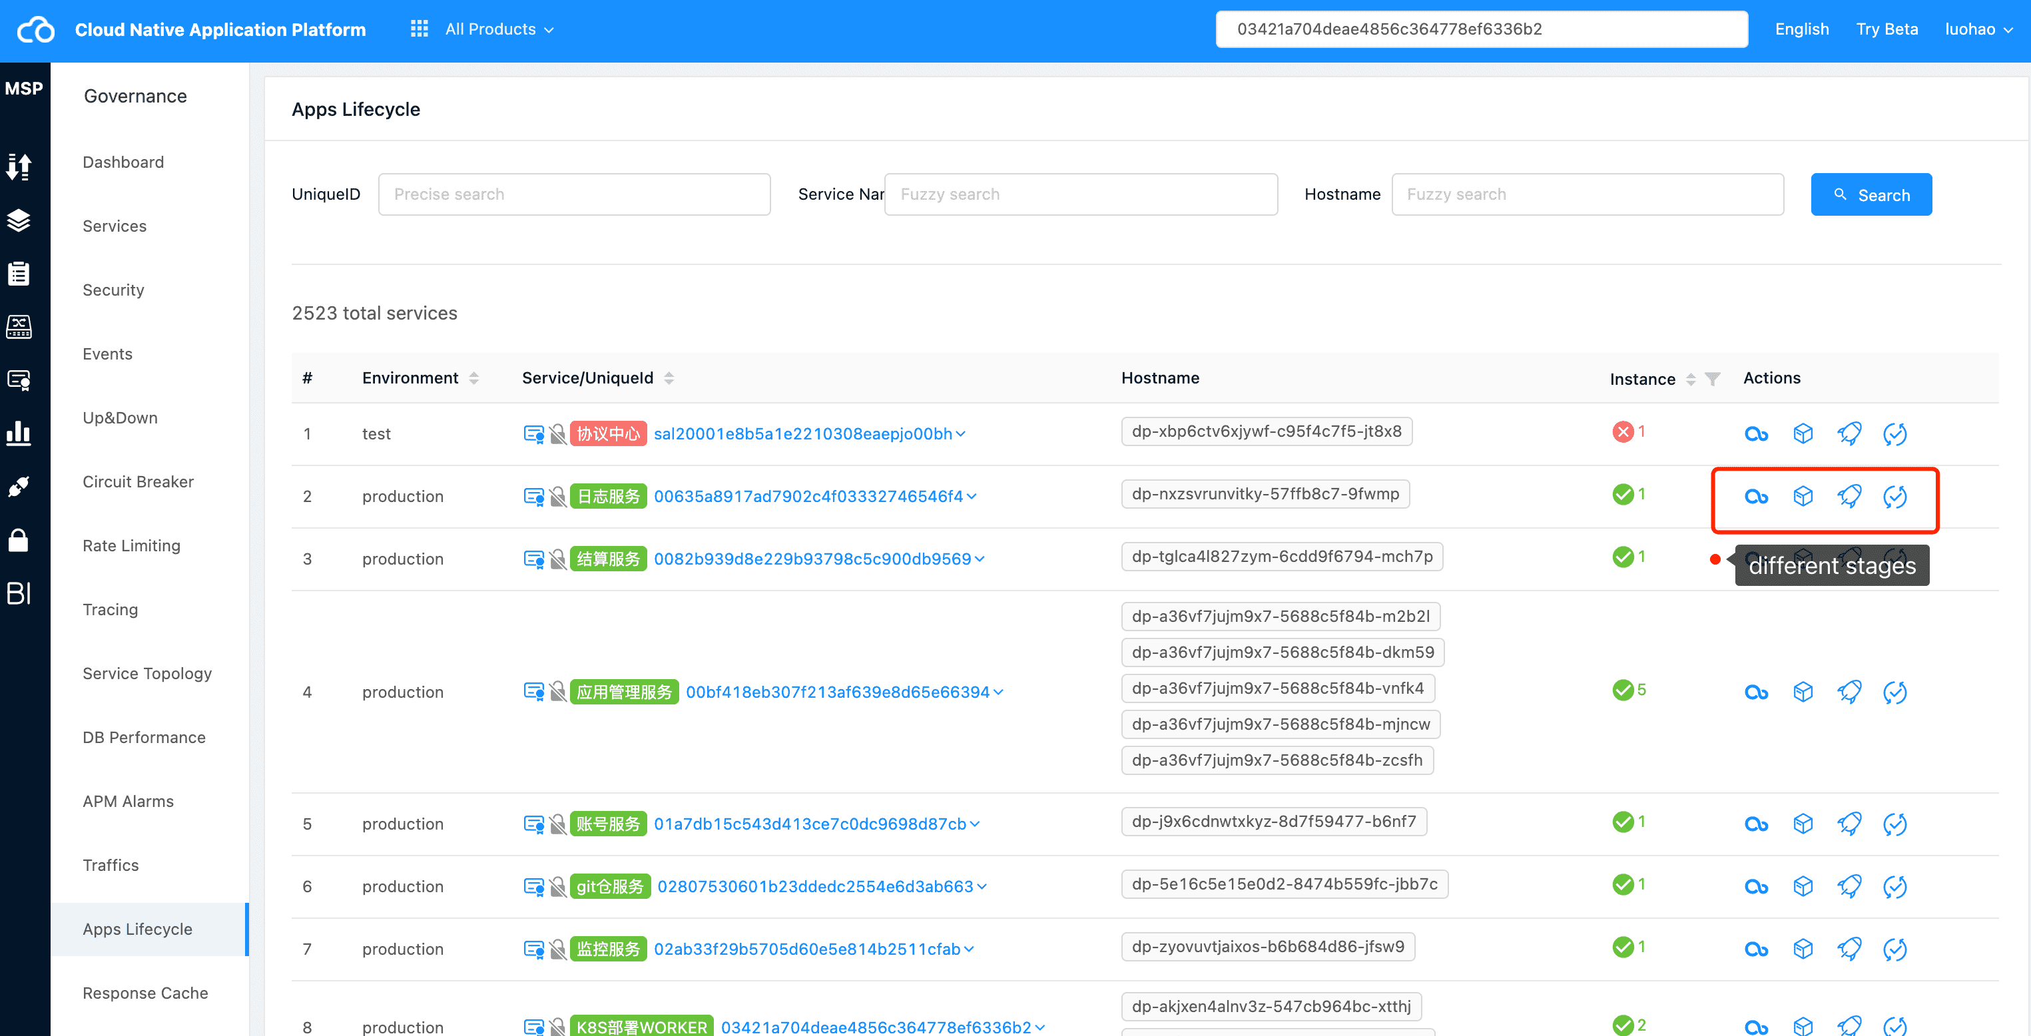This screenshot has width=2031, height=1036.
Task: Expand the 01a7db15c543d413ce7c0dc9698d87cb service chevron
Action: [x=974, y=824]
